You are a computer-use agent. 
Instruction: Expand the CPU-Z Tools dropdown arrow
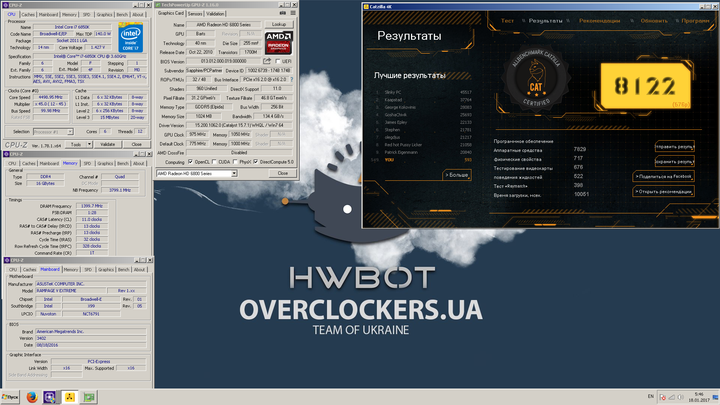[x=89, y=144]
